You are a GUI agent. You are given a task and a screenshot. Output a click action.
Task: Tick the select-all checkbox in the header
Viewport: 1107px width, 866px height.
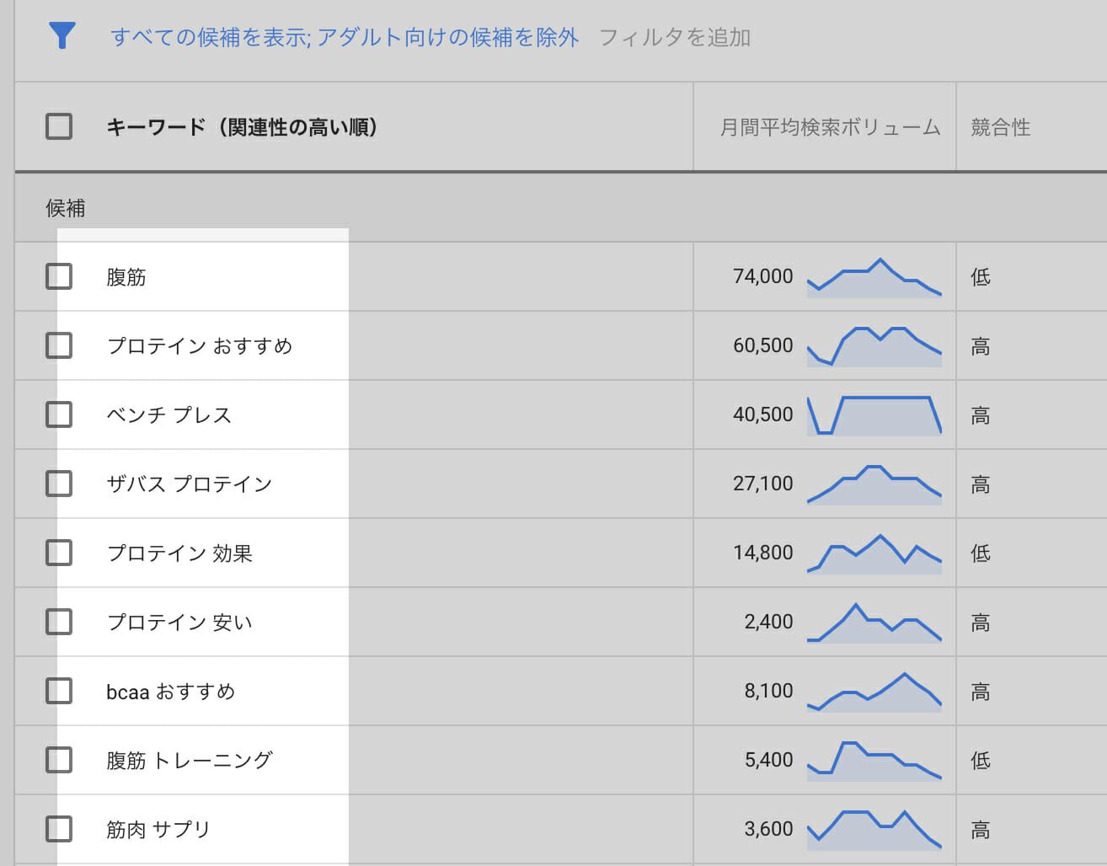click(x=59, y=126)
